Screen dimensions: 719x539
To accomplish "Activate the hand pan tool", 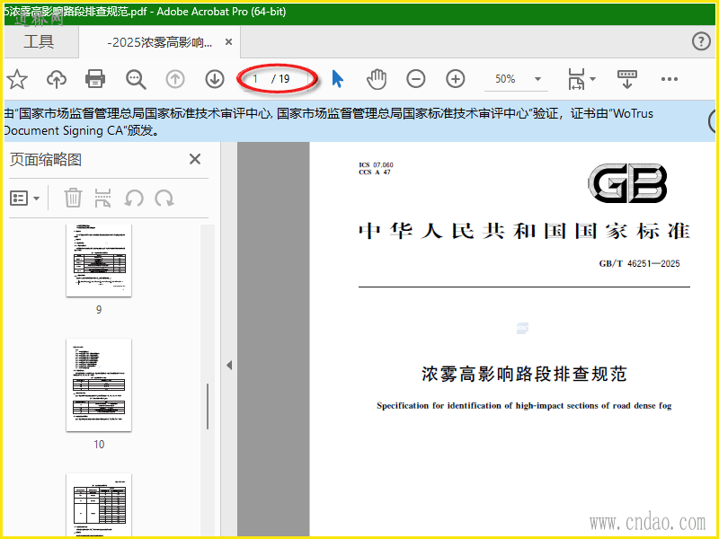I will click(377, 79).
